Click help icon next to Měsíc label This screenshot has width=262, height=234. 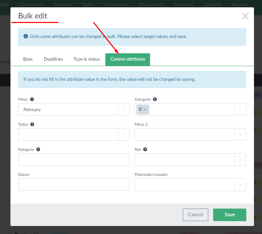tap(32, 99)
